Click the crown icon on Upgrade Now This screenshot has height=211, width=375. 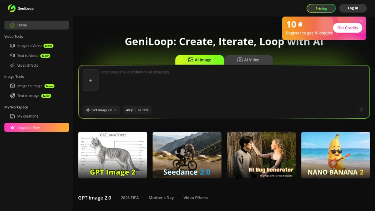tap(12, 127)
